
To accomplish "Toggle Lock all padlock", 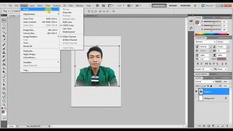I will 211,86.
